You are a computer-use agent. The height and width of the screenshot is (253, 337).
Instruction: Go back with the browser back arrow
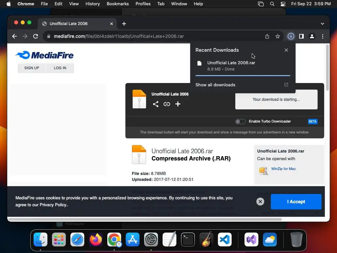[14, 36]
